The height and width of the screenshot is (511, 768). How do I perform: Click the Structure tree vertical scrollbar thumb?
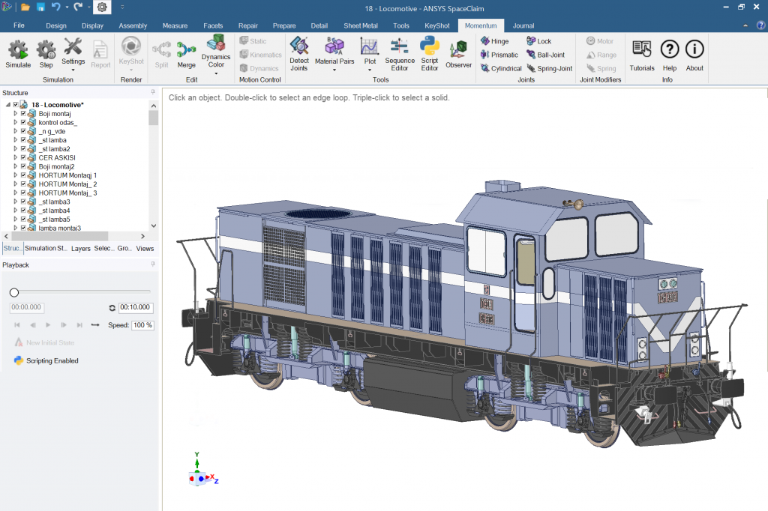tap(153, 118)
